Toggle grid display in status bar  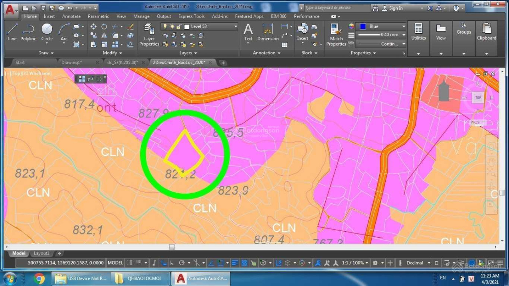130,263
